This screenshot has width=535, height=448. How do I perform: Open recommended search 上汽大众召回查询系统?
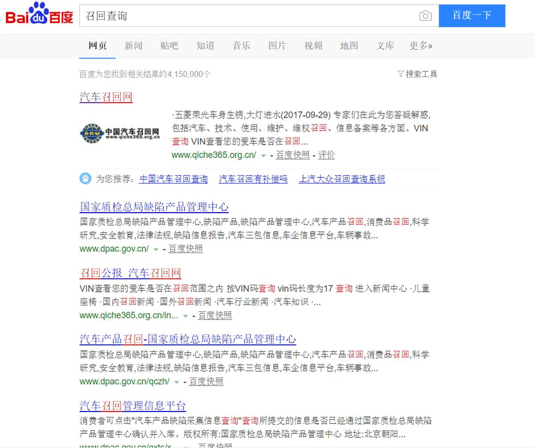(x=342, y=179)
